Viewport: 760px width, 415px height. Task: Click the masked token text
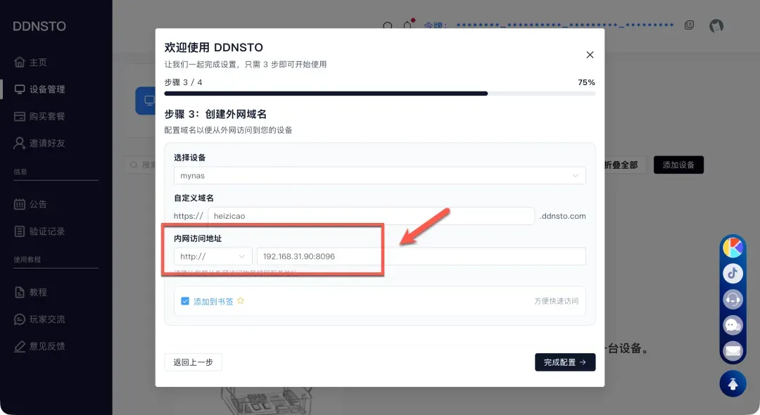click(x=565, y=25)
